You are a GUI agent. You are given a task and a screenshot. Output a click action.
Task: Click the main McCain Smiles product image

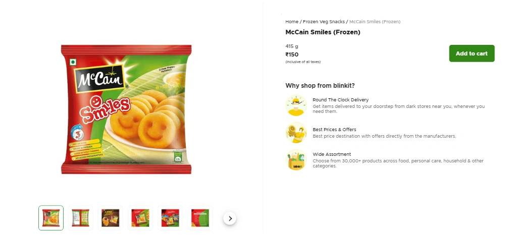point(126,109)
